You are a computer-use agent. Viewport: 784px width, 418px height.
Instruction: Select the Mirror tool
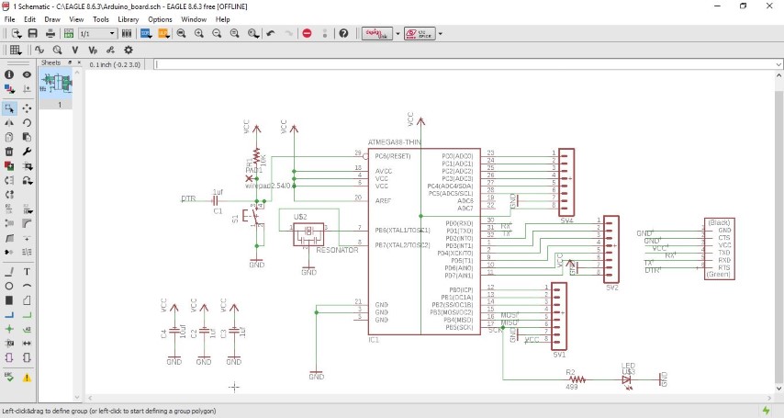pyautogui.click(x=9, y=123)
